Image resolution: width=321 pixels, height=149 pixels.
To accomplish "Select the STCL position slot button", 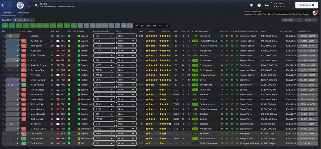I will (x=74, y=25).
